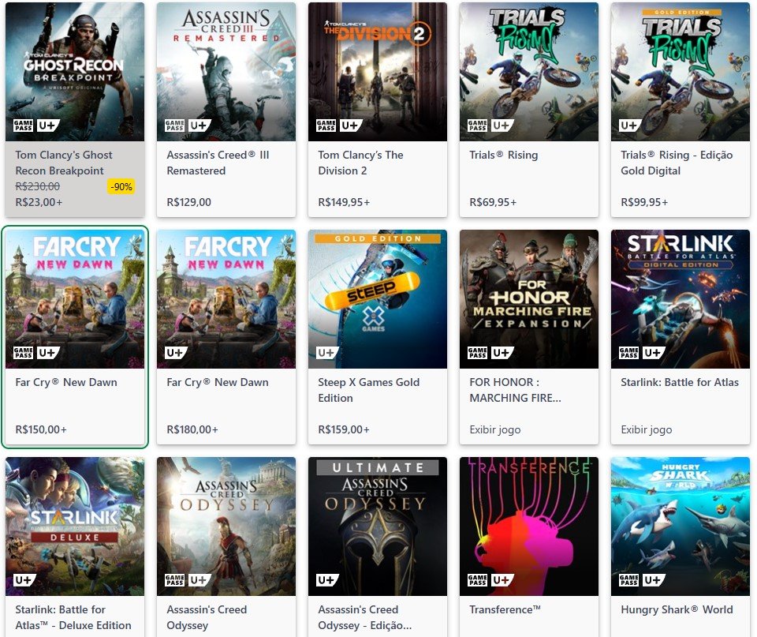Click Game Pass badge on For Honor Marching Fire
This screenshot has height=637, width=757.
pyautogui.click(x=478, y=353)
